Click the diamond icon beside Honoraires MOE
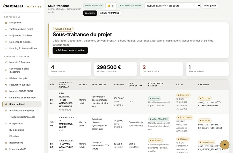Screen dimensions: 233x153 (6, 149)
